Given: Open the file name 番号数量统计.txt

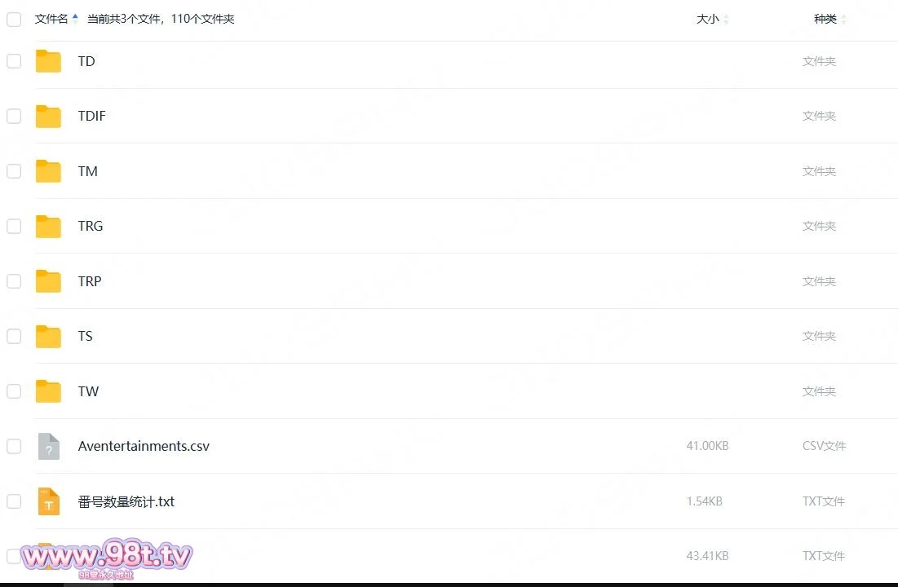Looking at the screenshot, I should click(126, 501).
